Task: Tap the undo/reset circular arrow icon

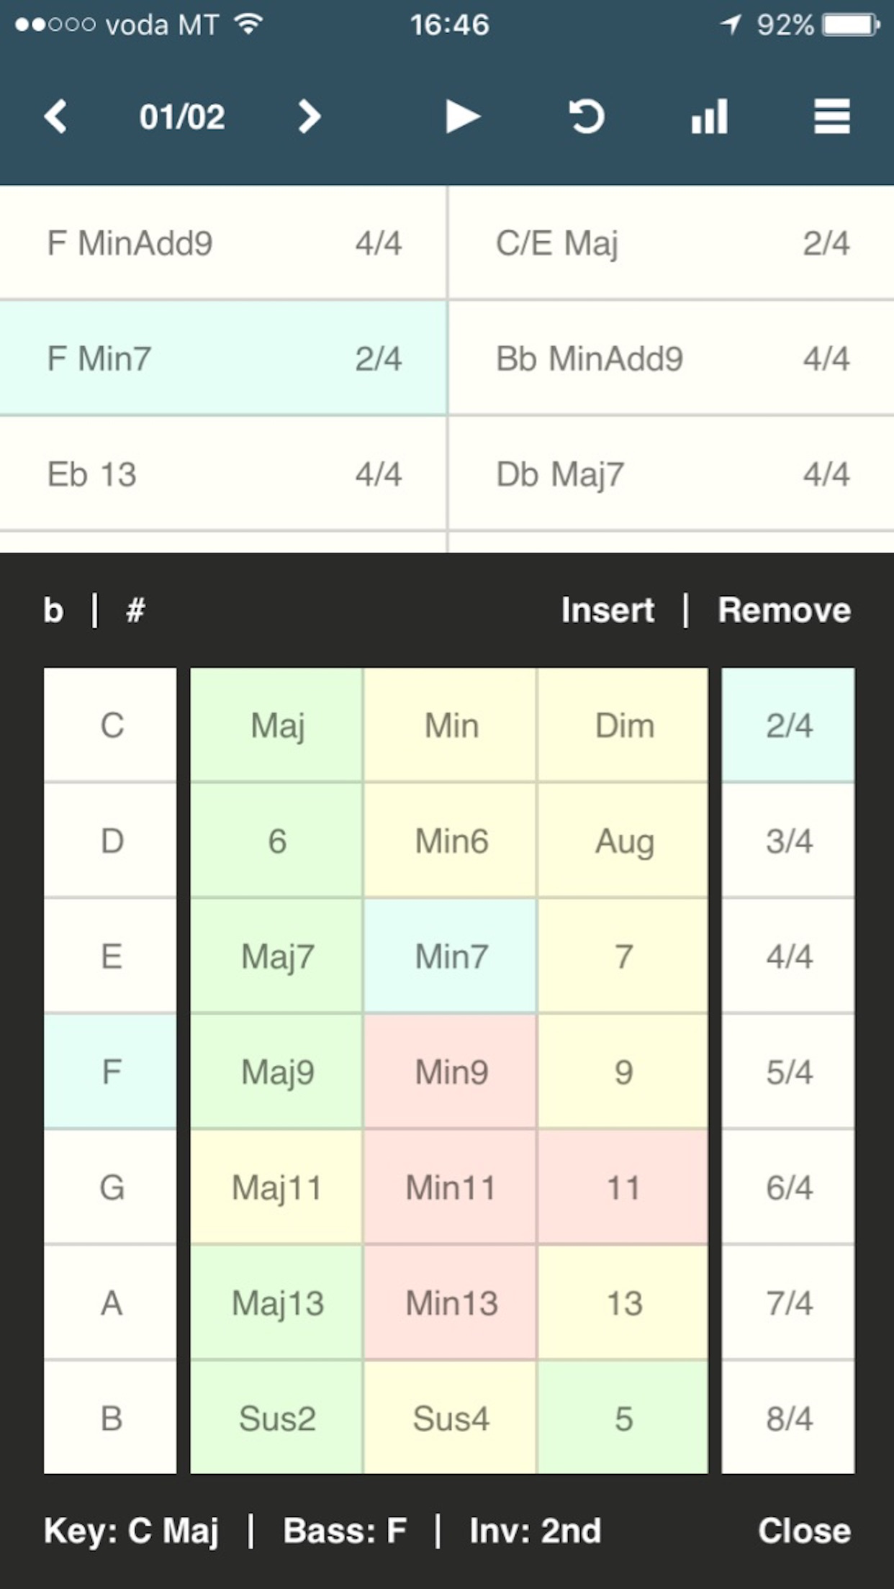Action: (586, 117)
